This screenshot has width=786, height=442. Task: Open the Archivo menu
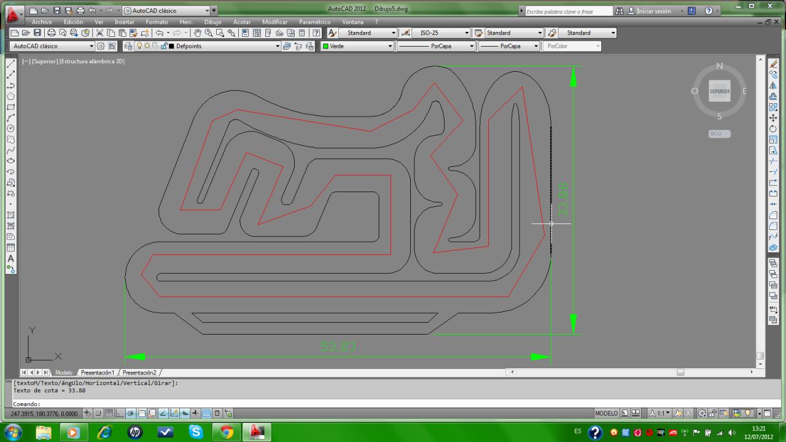point(42,22)
